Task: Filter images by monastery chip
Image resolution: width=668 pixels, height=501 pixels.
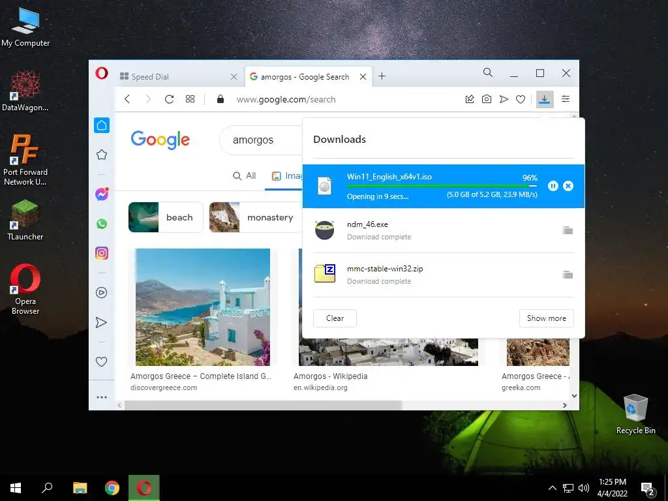Action: pyautogui.click(x=256, y=217)
